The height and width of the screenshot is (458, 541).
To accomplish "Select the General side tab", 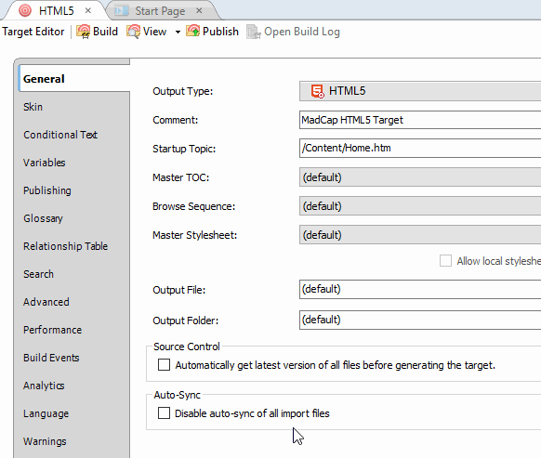I will (74, 79).
